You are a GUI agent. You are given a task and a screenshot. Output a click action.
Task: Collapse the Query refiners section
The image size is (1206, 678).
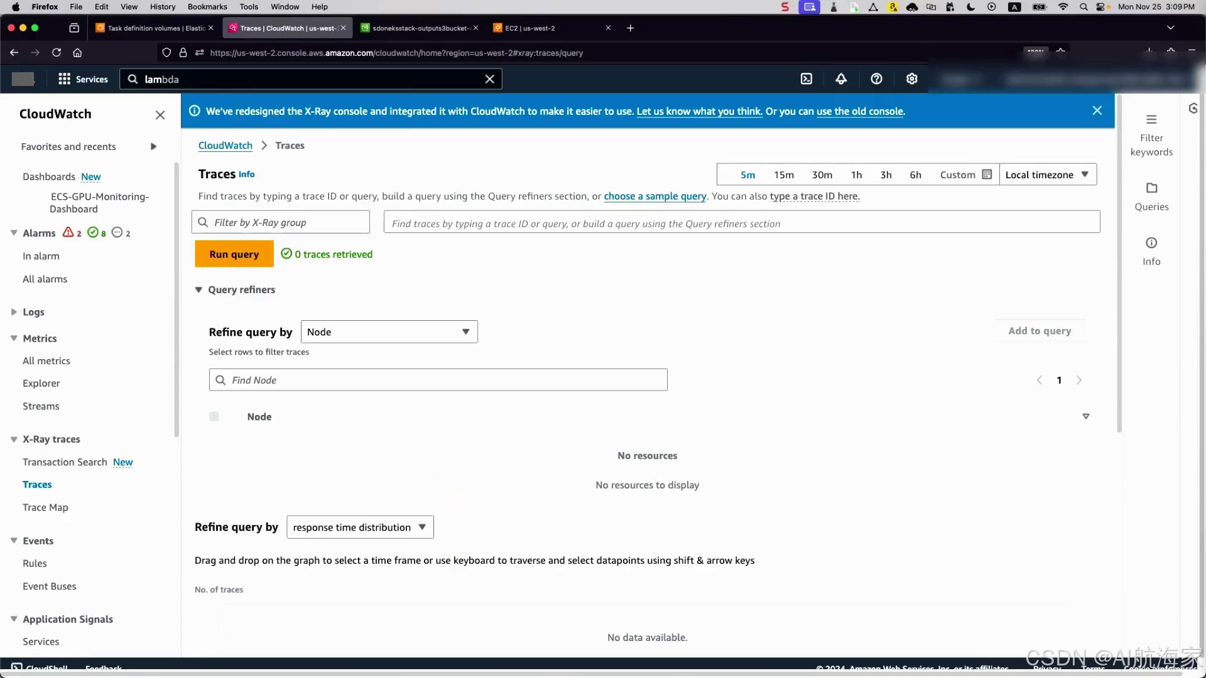[198, 290]
